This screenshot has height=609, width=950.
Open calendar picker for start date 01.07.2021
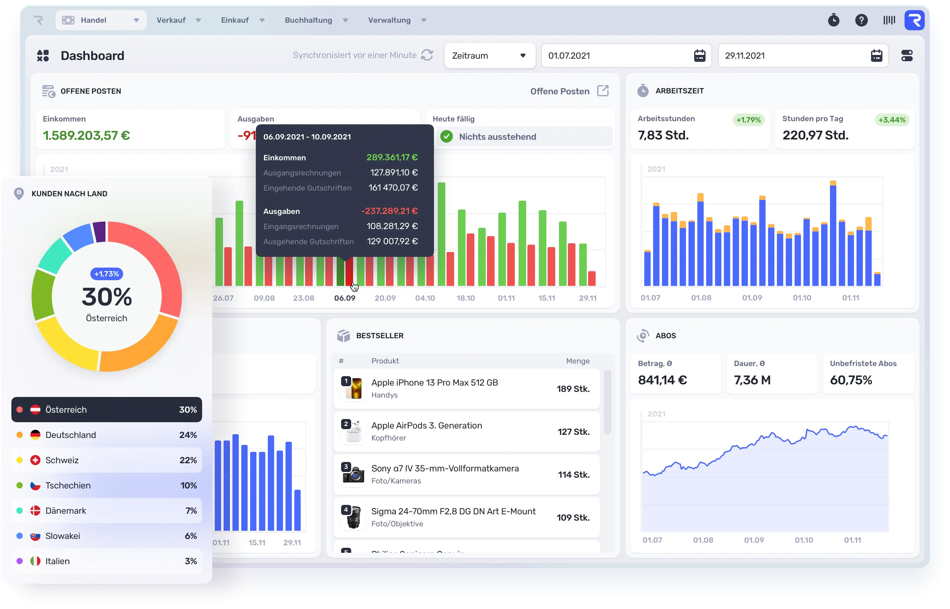pyautogui.click(x=700, y=56)
